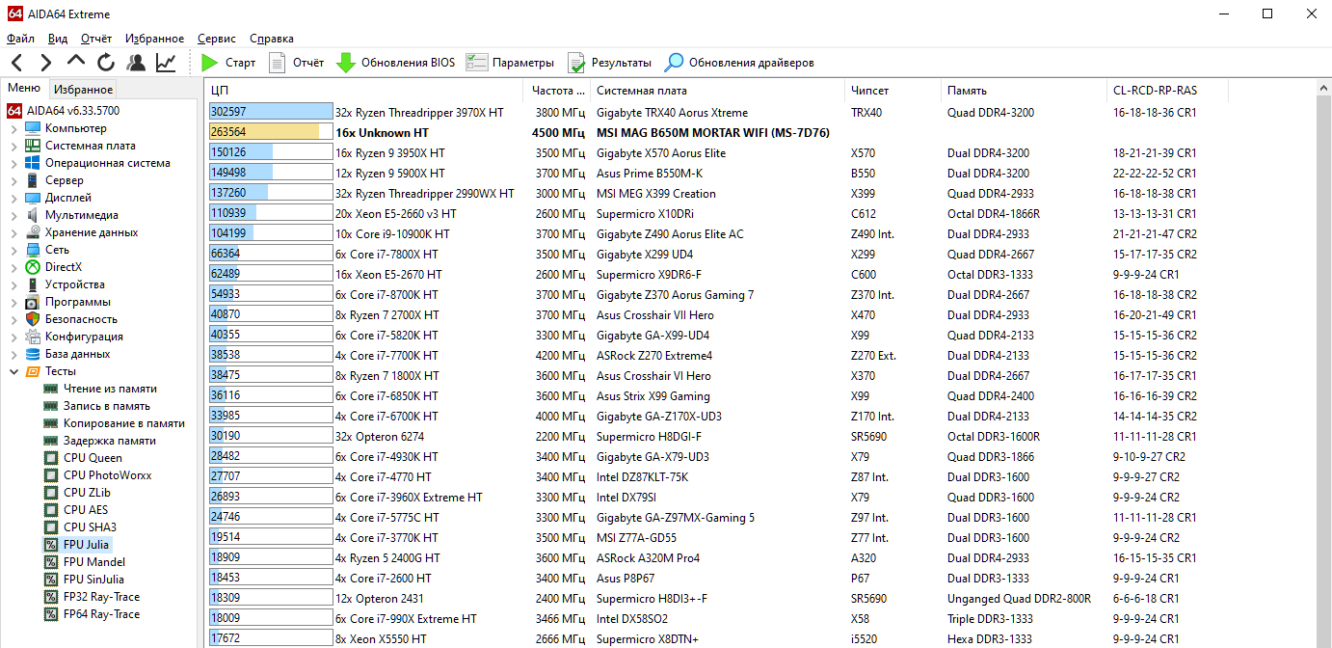Go up one level with up arrow

pyautogui.click(x=76, y=61)
